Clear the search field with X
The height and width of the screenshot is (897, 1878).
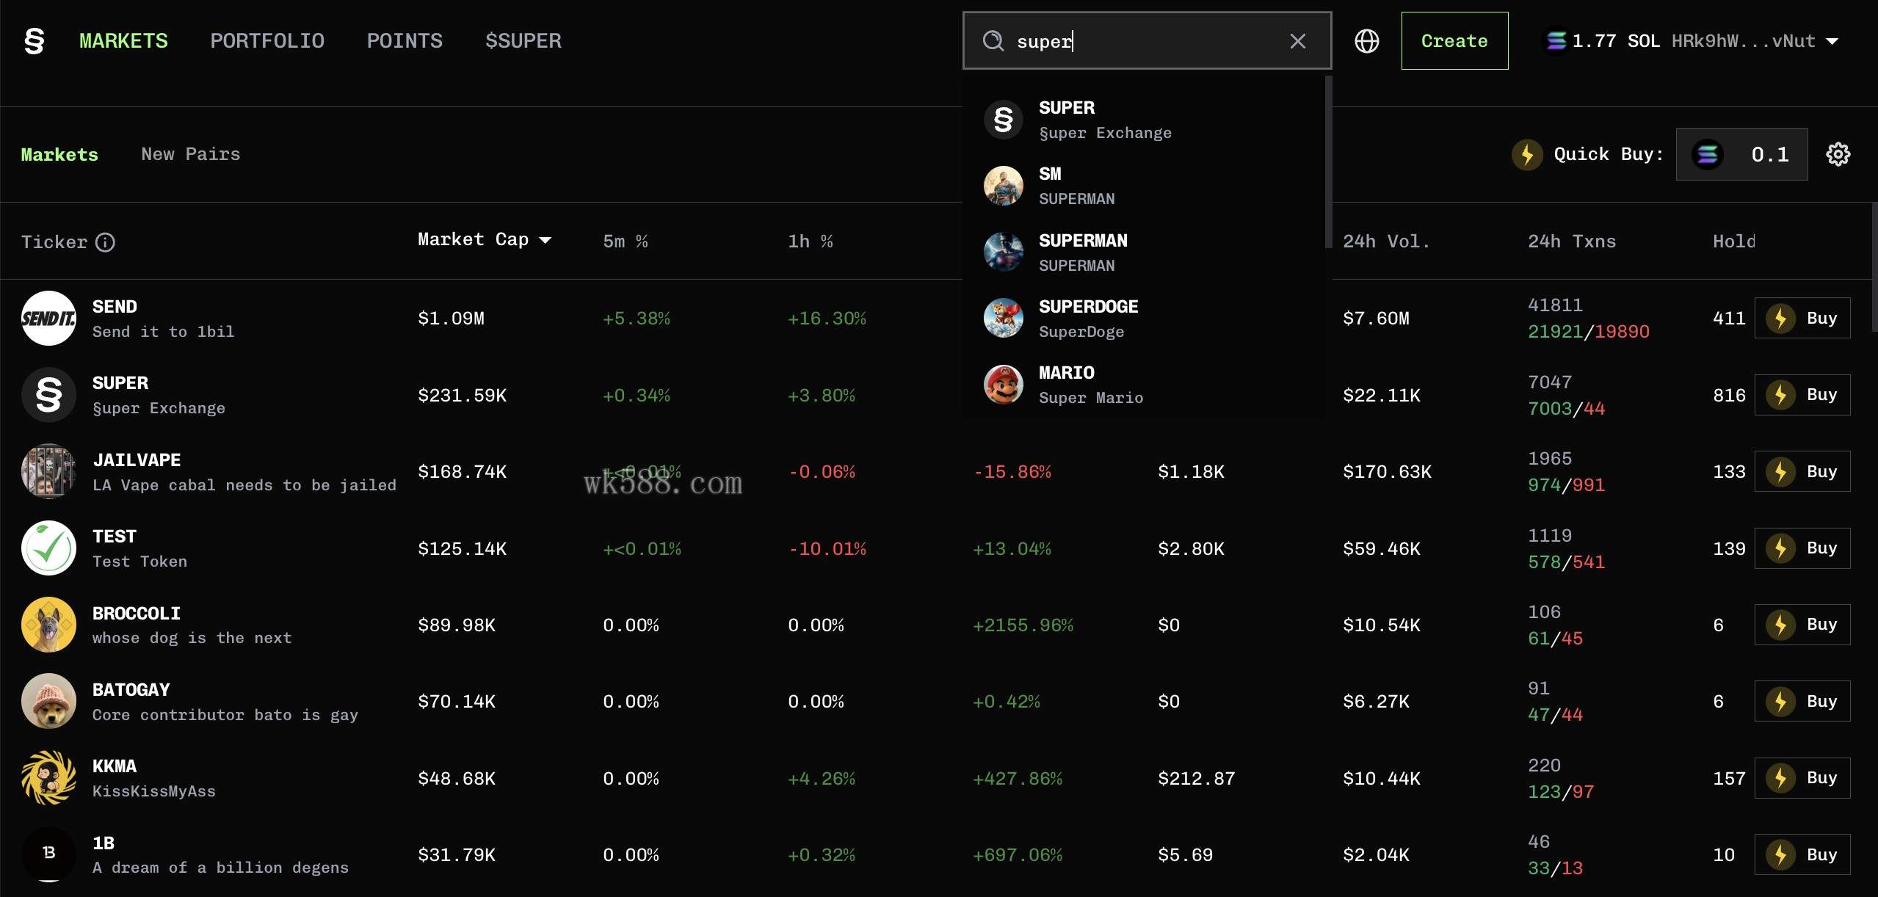click(x=1297, y=41)
